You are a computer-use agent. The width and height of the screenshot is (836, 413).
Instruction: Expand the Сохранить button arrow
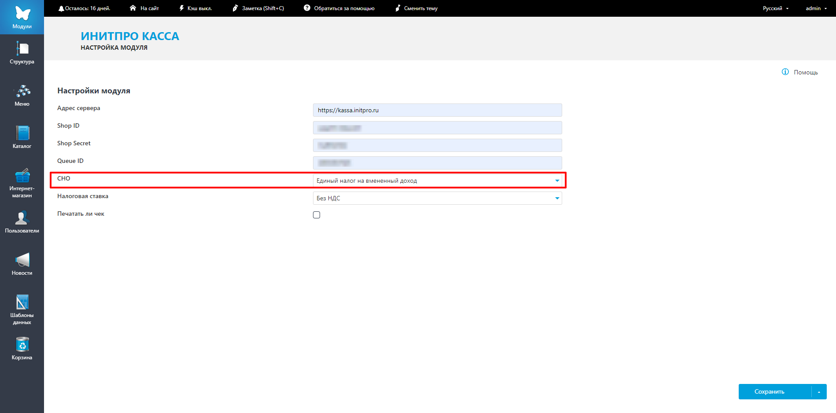(819, 391)
